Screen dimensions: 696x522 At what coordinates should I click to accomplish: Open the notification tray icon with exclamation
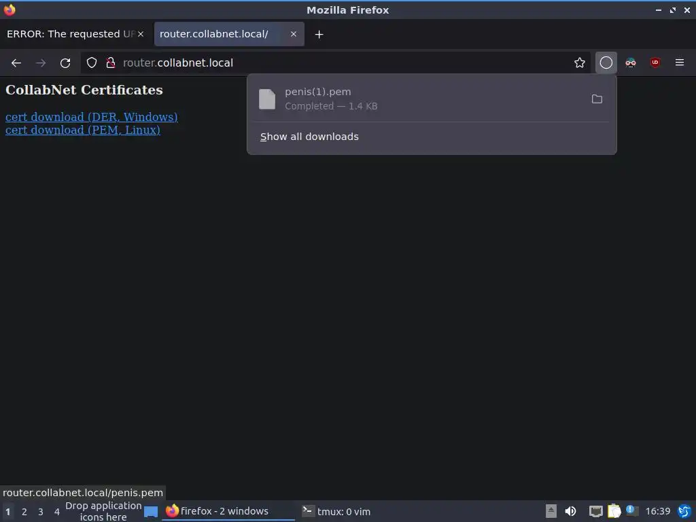coord(631,510)
